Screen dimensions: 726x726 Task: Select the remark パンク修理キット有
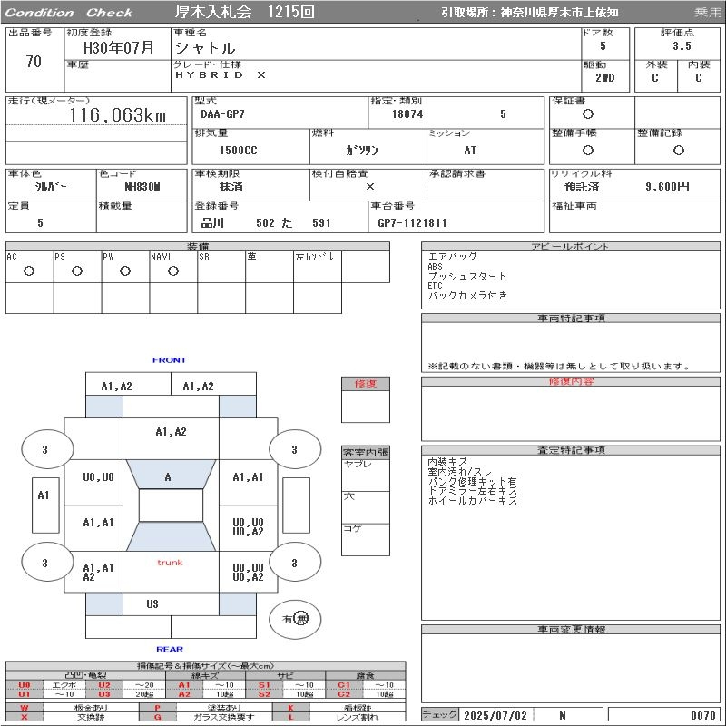(472, 482)
